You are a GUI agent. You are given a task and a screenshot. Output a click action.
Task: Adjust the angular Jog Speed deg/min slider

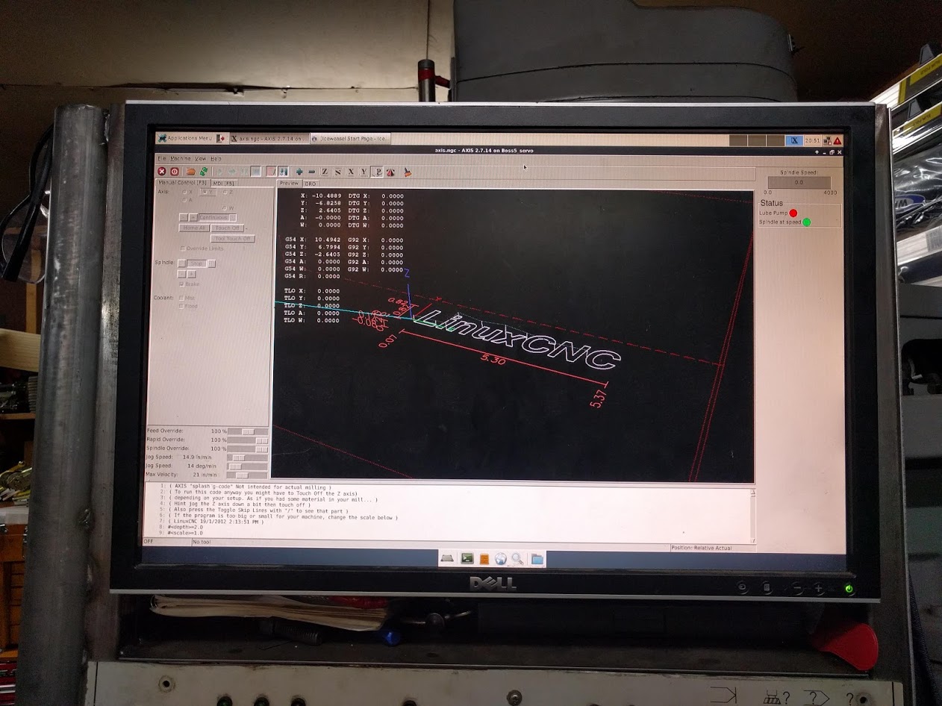pyautogui.click(x=247, y=466)
